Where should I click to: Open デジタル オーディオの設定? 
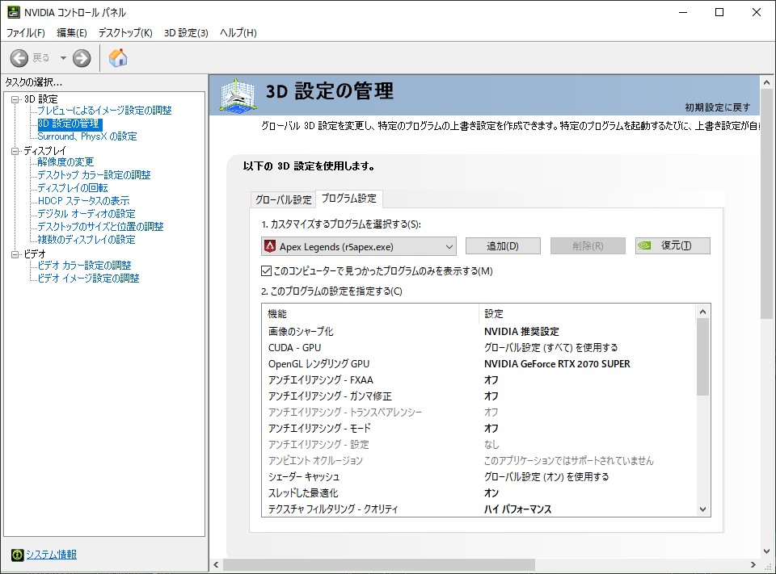[86, 214]
